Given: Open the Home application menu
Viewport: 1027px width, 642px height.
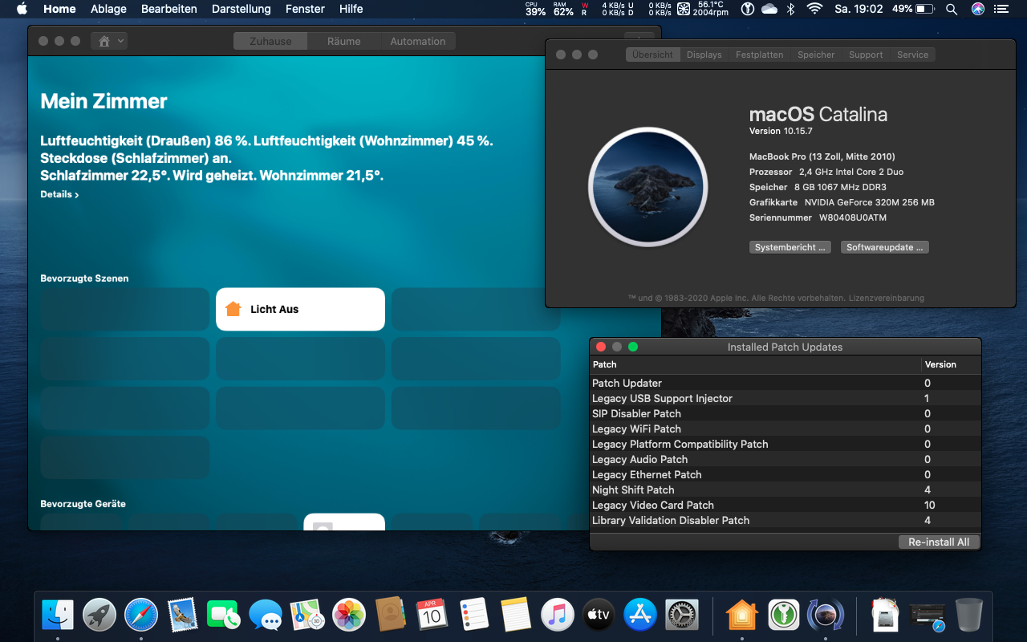Looking at the screenshot, I should click(x=59, y=9).
